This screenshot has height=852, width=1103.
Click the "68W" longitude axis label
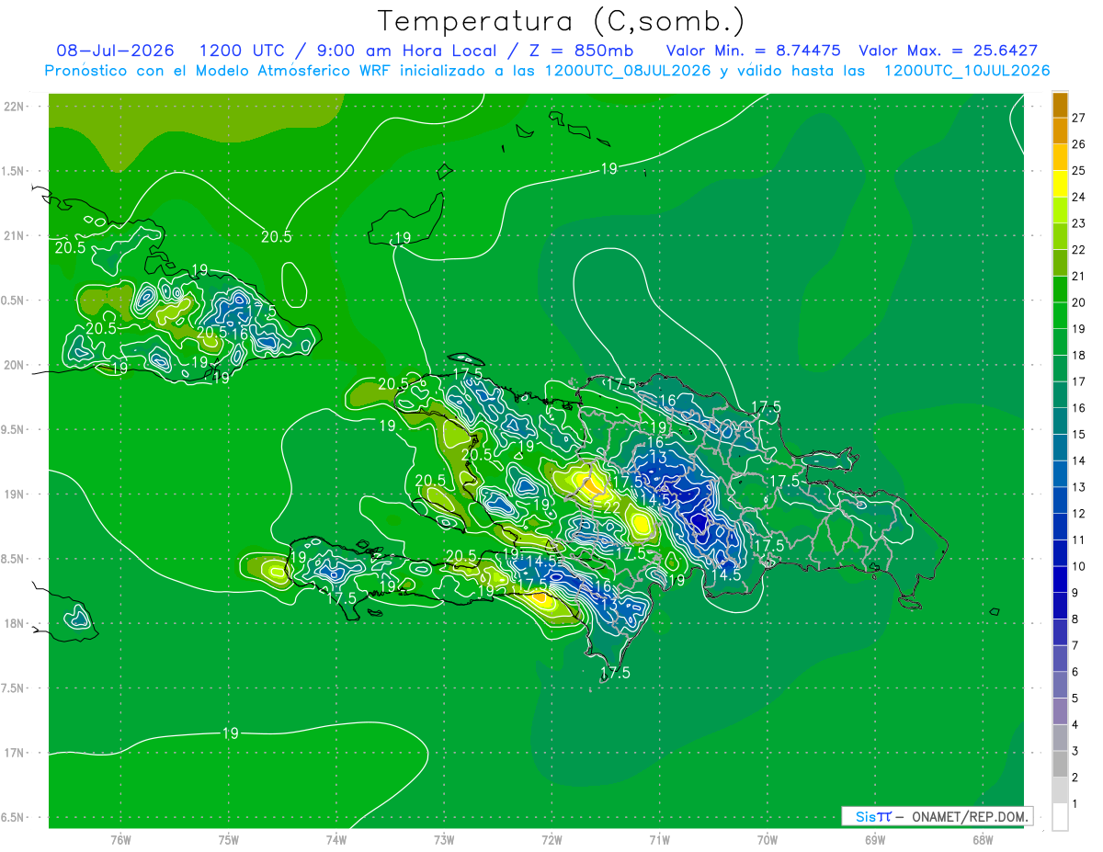click(983, 839)
